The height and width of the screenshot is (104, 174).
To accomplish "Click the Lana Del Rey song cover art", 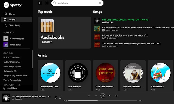I will click(97, 29).
